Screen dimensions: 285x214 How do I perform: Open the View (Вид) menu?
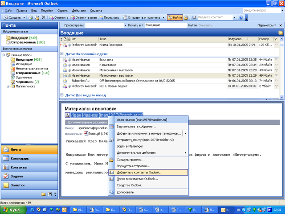pyautogui.click(x=34, y=11)
